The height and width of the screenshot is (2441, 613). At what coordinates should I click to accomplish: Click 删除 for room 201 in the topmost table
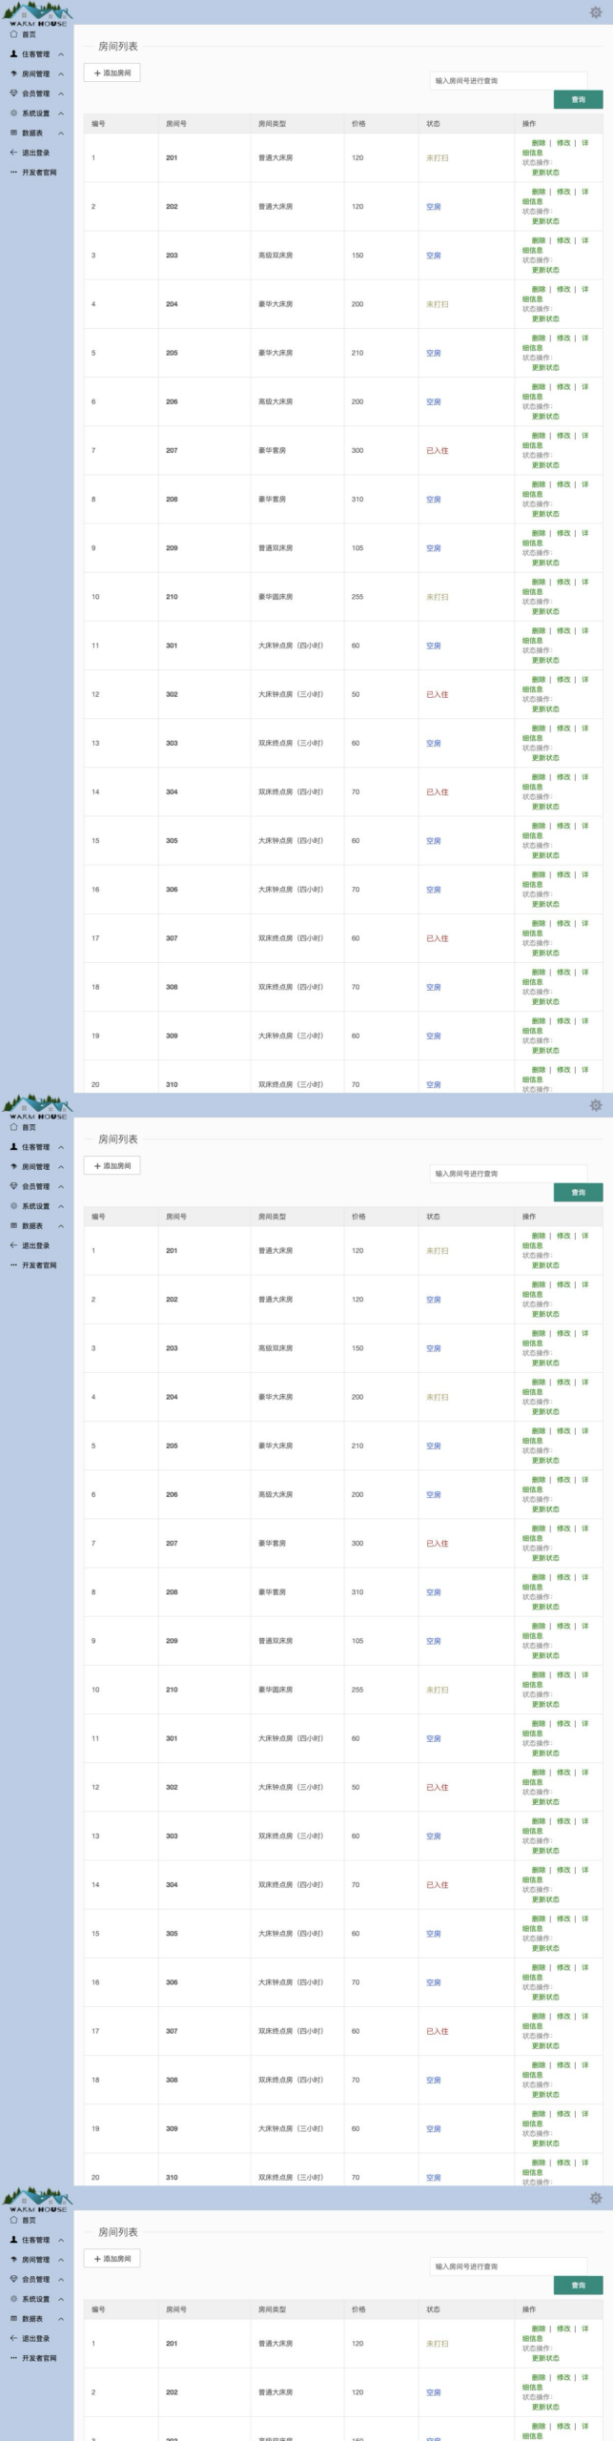pos(539,143)
